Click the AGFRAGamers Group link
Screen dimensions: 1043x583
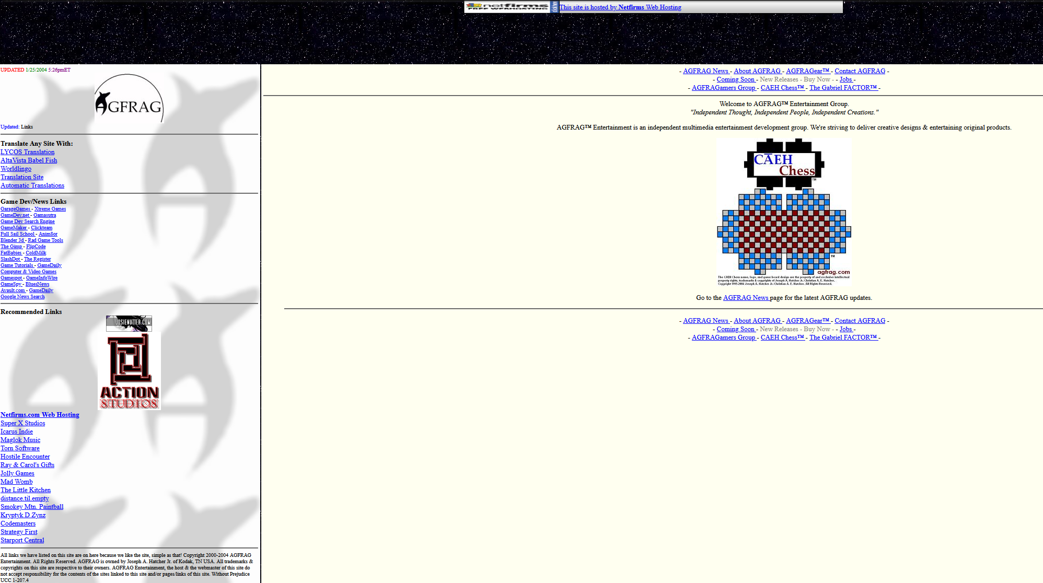point(723,87)
